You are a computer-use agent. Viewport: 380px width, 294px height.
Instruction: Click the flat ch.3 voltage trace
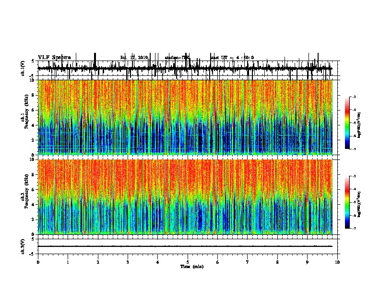pyautogui.click(x=185, y=246)
